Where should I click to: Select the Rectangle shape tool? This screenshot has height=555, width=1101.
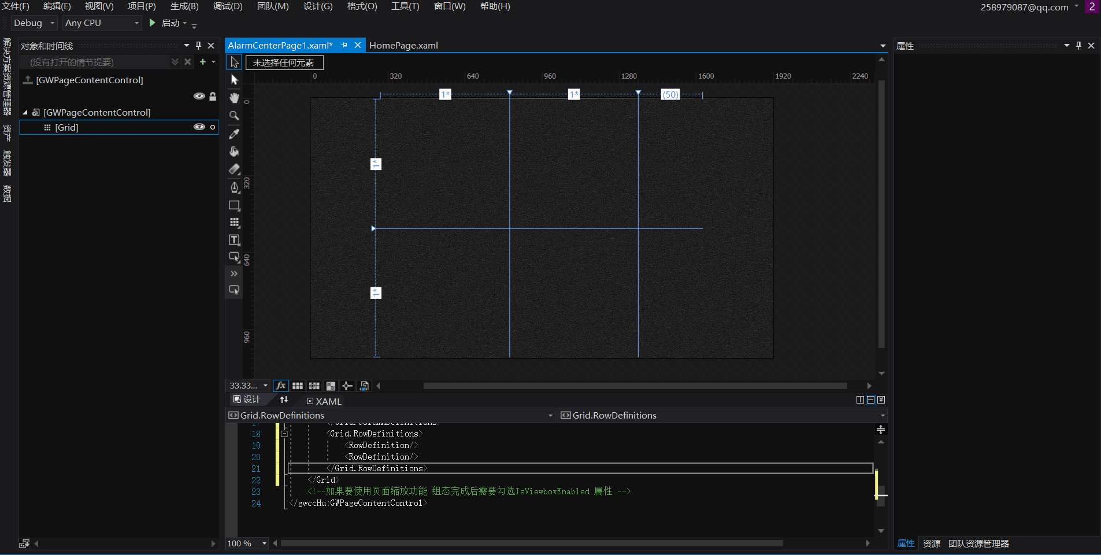[234, 205]
